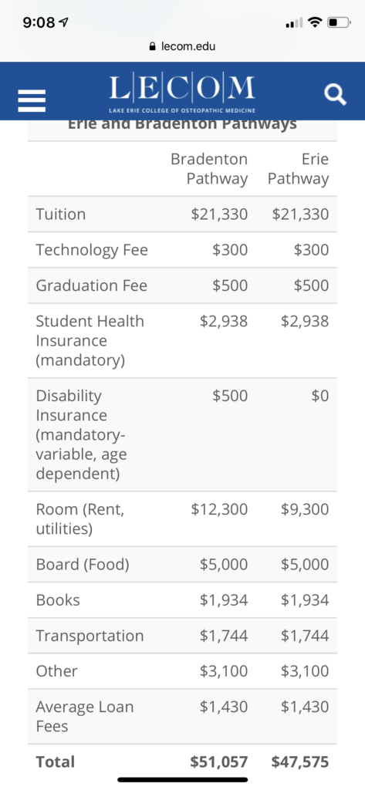Select the Erie Pathway column header
The width and height of the screenshot is (365, 790).
(299, 169)
